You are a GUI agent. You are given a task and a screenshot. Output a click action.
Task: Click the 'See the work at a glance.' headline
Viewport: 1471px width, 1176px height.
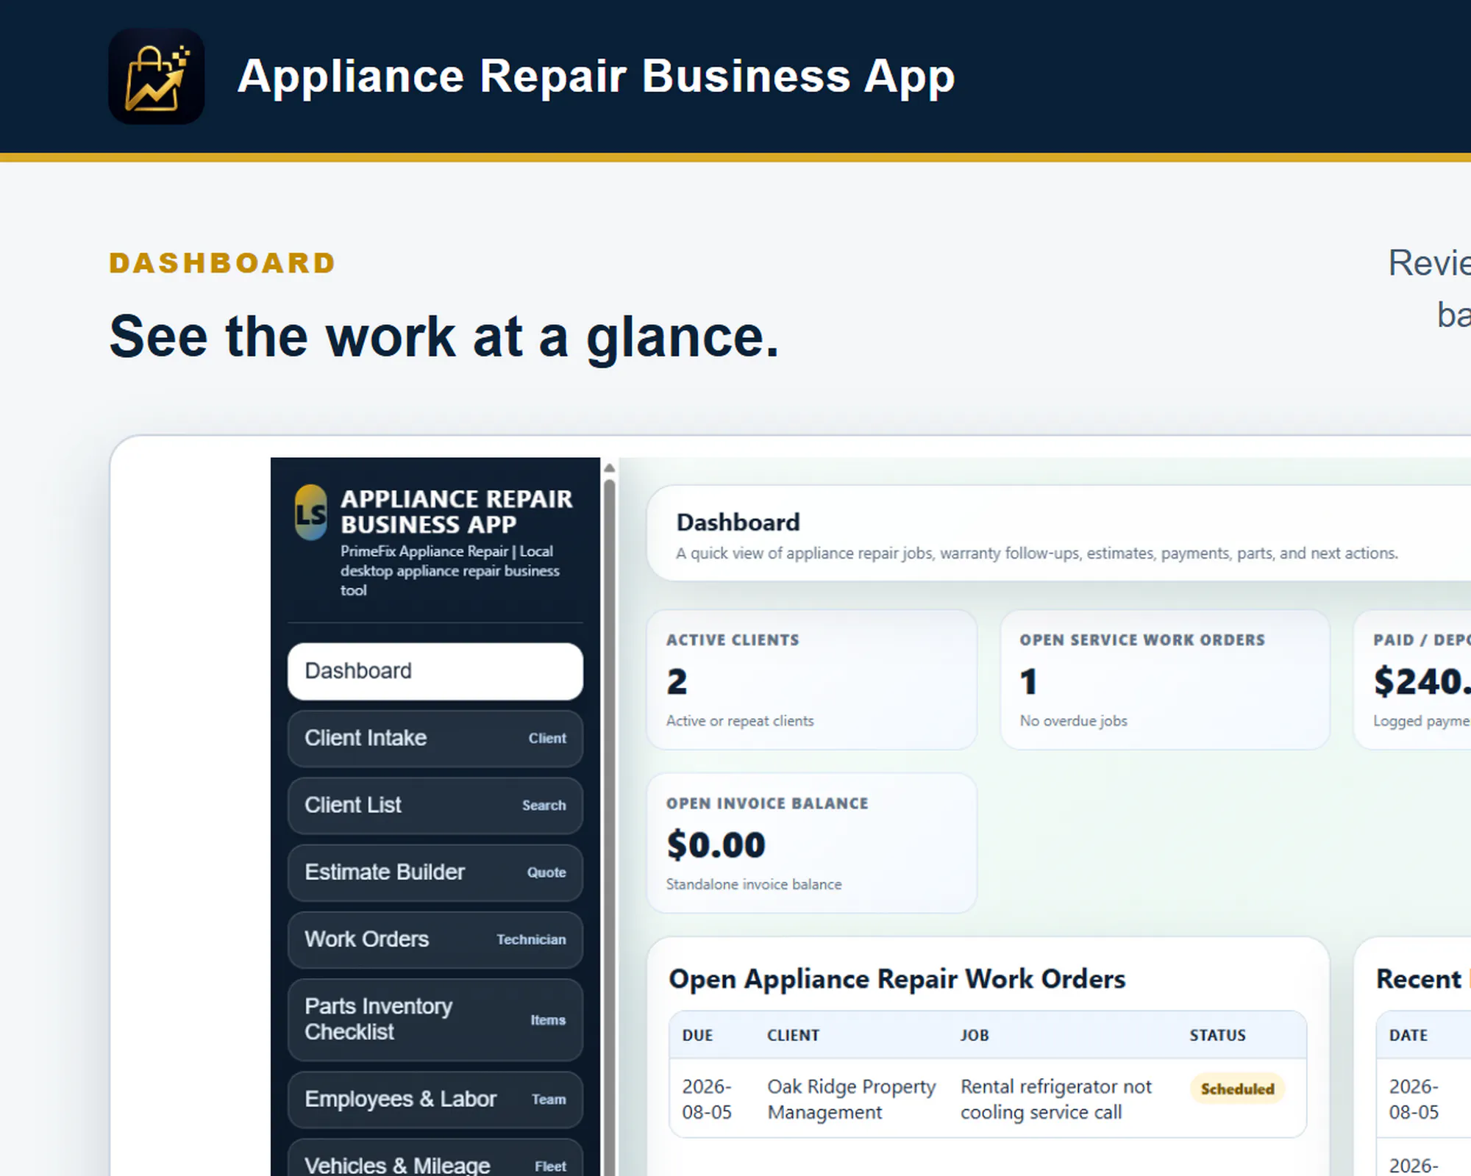tap(444, 337)
